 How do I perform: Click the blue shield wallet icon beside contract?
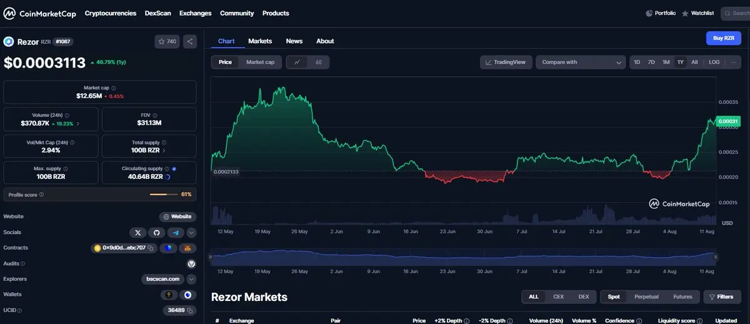(x=169, y=248)
